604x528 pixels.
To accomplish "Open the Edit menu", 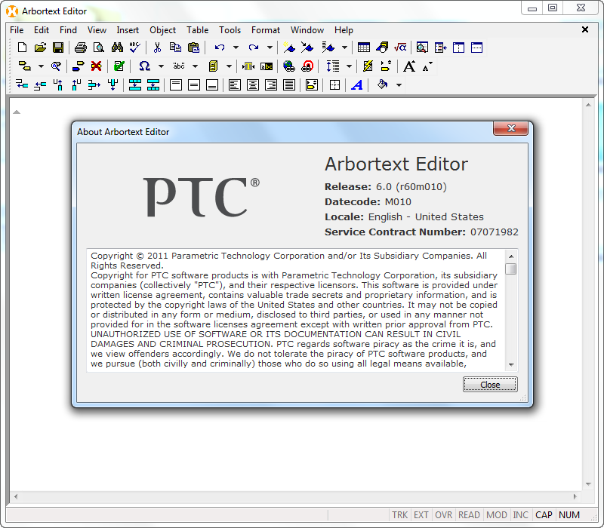I will point(42,30).
